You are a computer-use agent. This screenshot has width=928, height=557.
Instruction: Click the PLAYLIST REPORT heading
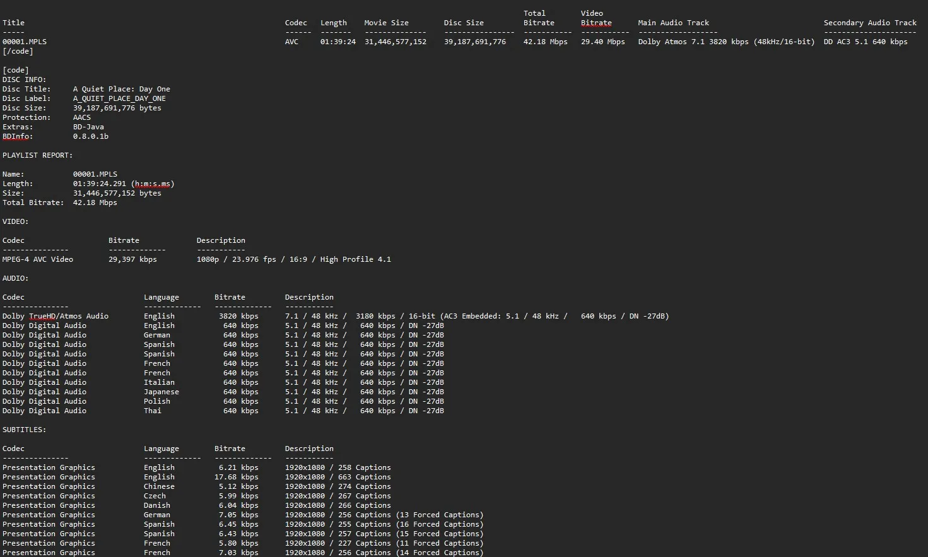point(37,155)
